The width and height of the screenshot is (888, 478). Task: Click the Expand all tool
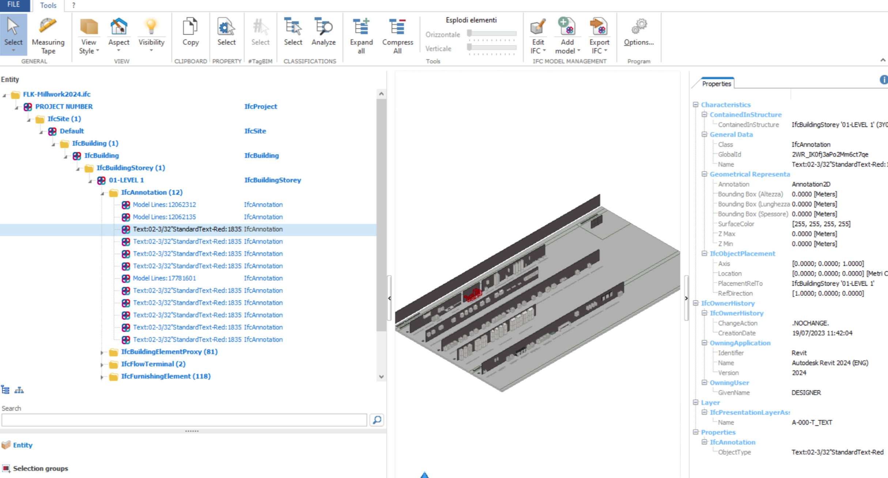[x=360, y=35]
